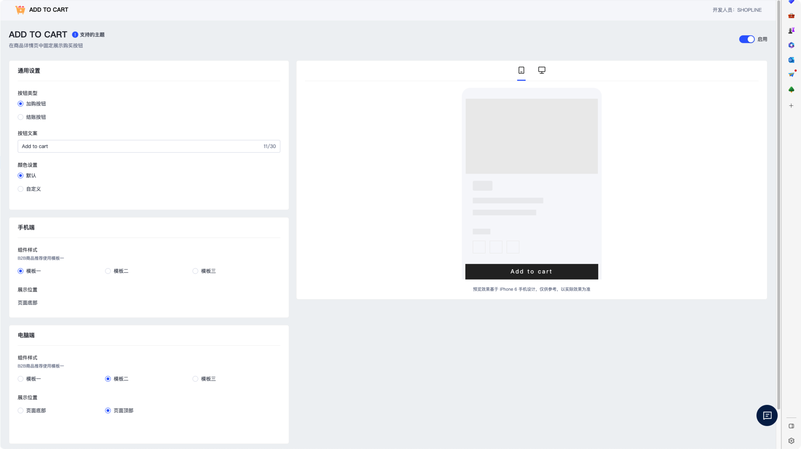Click the info icon next to 支持的主题
This screenshot has width=801, height=449.
pos(75,34)
